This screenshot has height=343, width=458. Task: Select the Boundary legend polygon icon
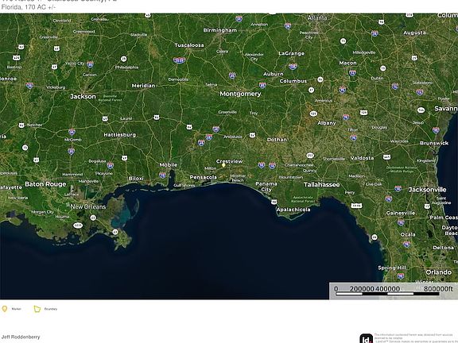pos(37,309)
